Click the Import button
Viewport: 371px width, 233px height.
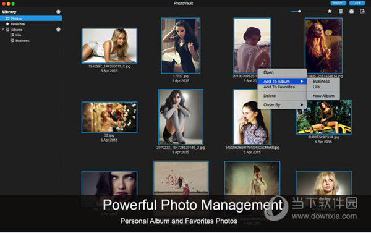[338, 3]
